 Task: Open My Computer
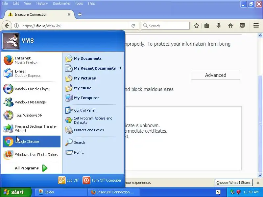tap(94, 98)
